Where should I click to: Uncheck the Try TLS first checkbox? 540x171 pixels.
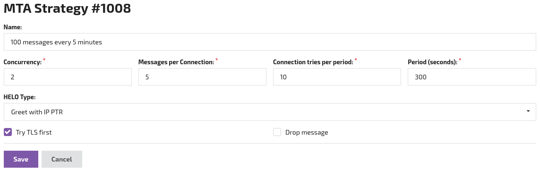point(8,132)
